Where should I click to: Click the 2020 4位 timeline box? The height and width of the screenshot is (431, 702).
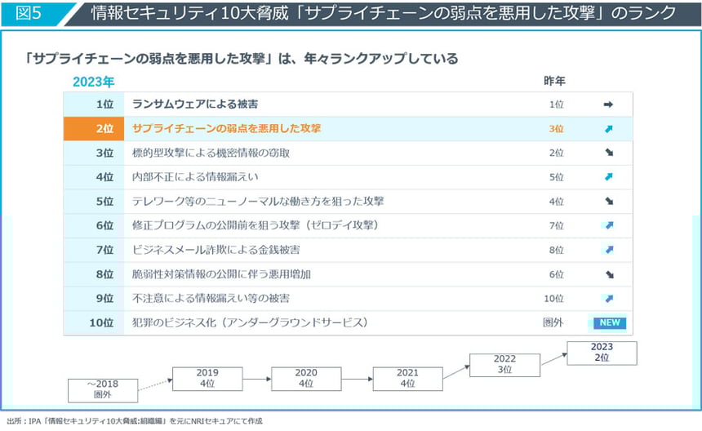306,379
